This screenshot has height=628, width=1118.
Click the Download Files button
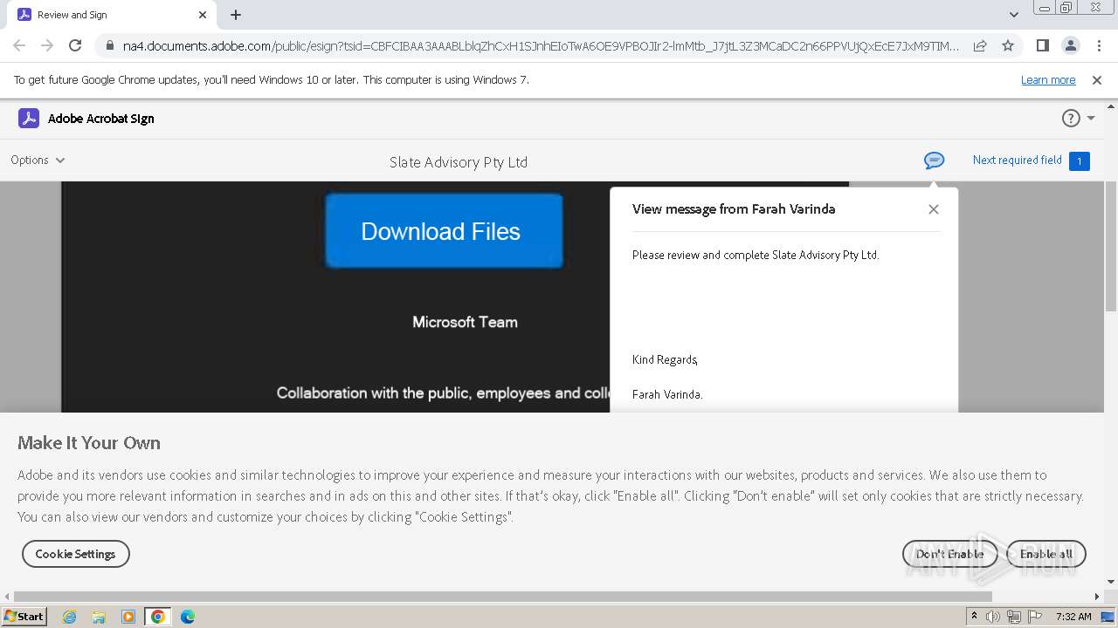(444, 231)
